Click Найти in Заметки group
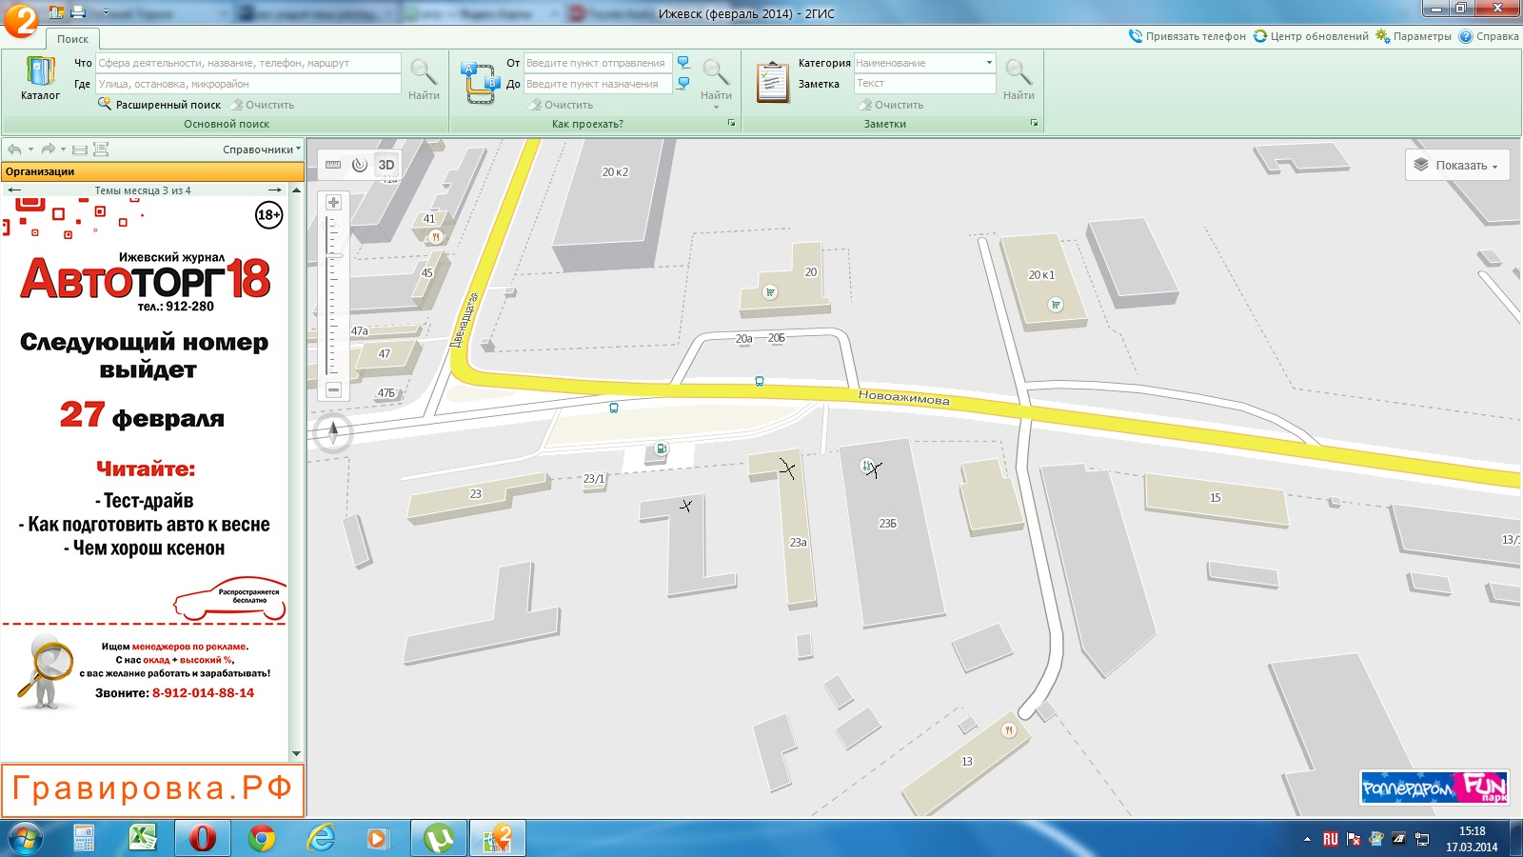This screenshot has height=857, width=1523. point(1019,78)
